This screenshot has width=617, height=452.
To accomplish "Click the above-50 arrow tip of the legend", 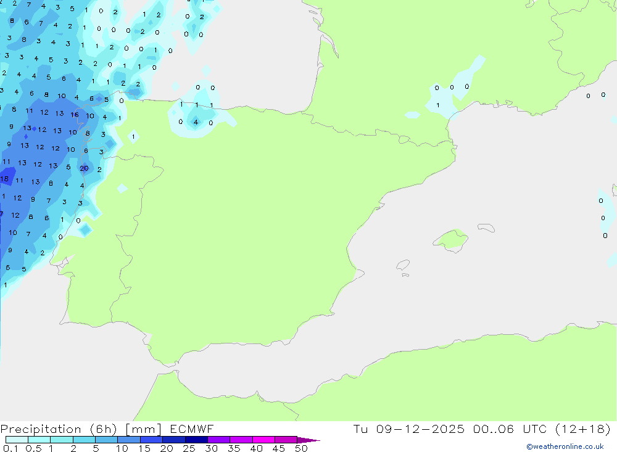I will (308, 440).
